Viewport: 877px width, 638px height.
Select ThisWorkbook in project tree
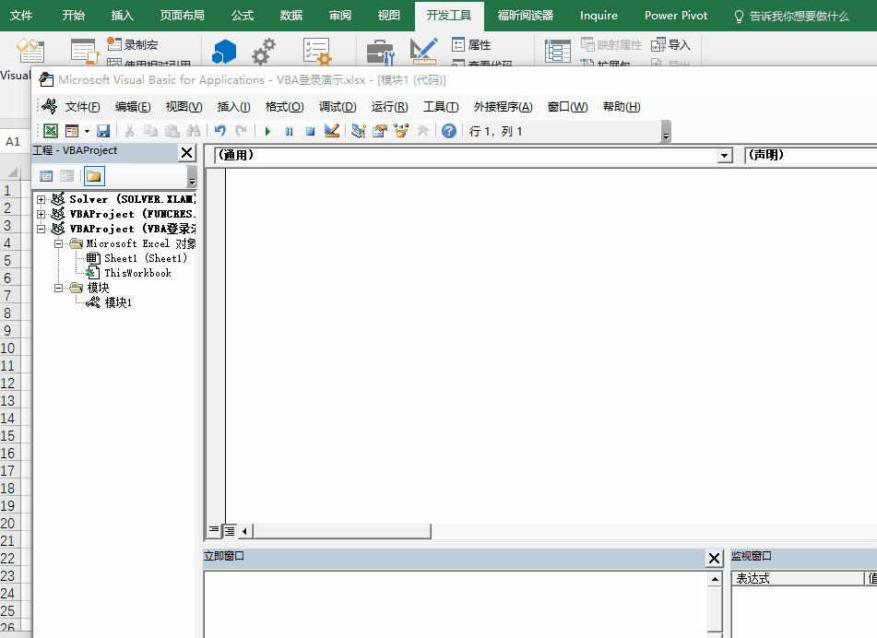pyautogui.click(x=137, y=273)
